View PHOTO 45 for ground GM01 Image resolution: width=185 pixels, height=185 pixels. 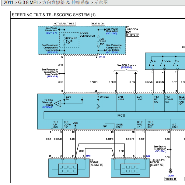click(x=171, y=179)
